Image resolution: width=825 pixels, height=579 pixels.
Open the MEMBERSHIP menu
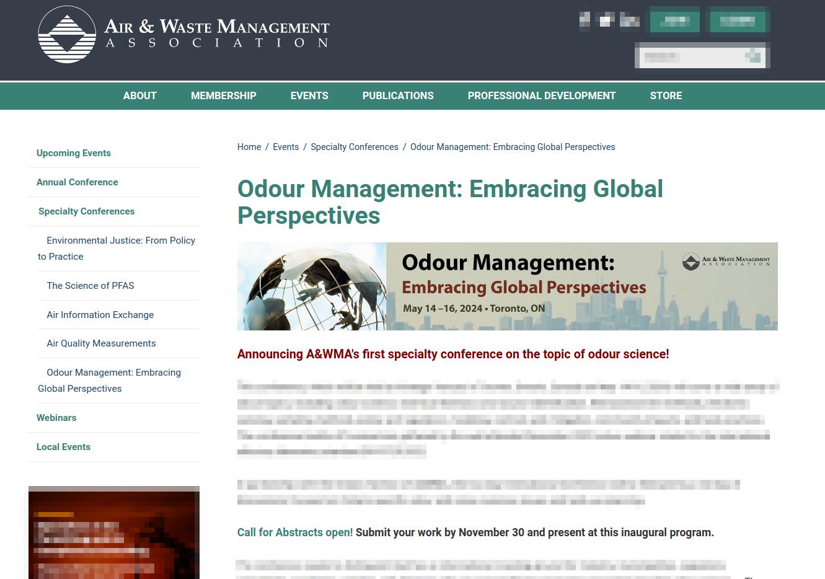pos(224,95)
